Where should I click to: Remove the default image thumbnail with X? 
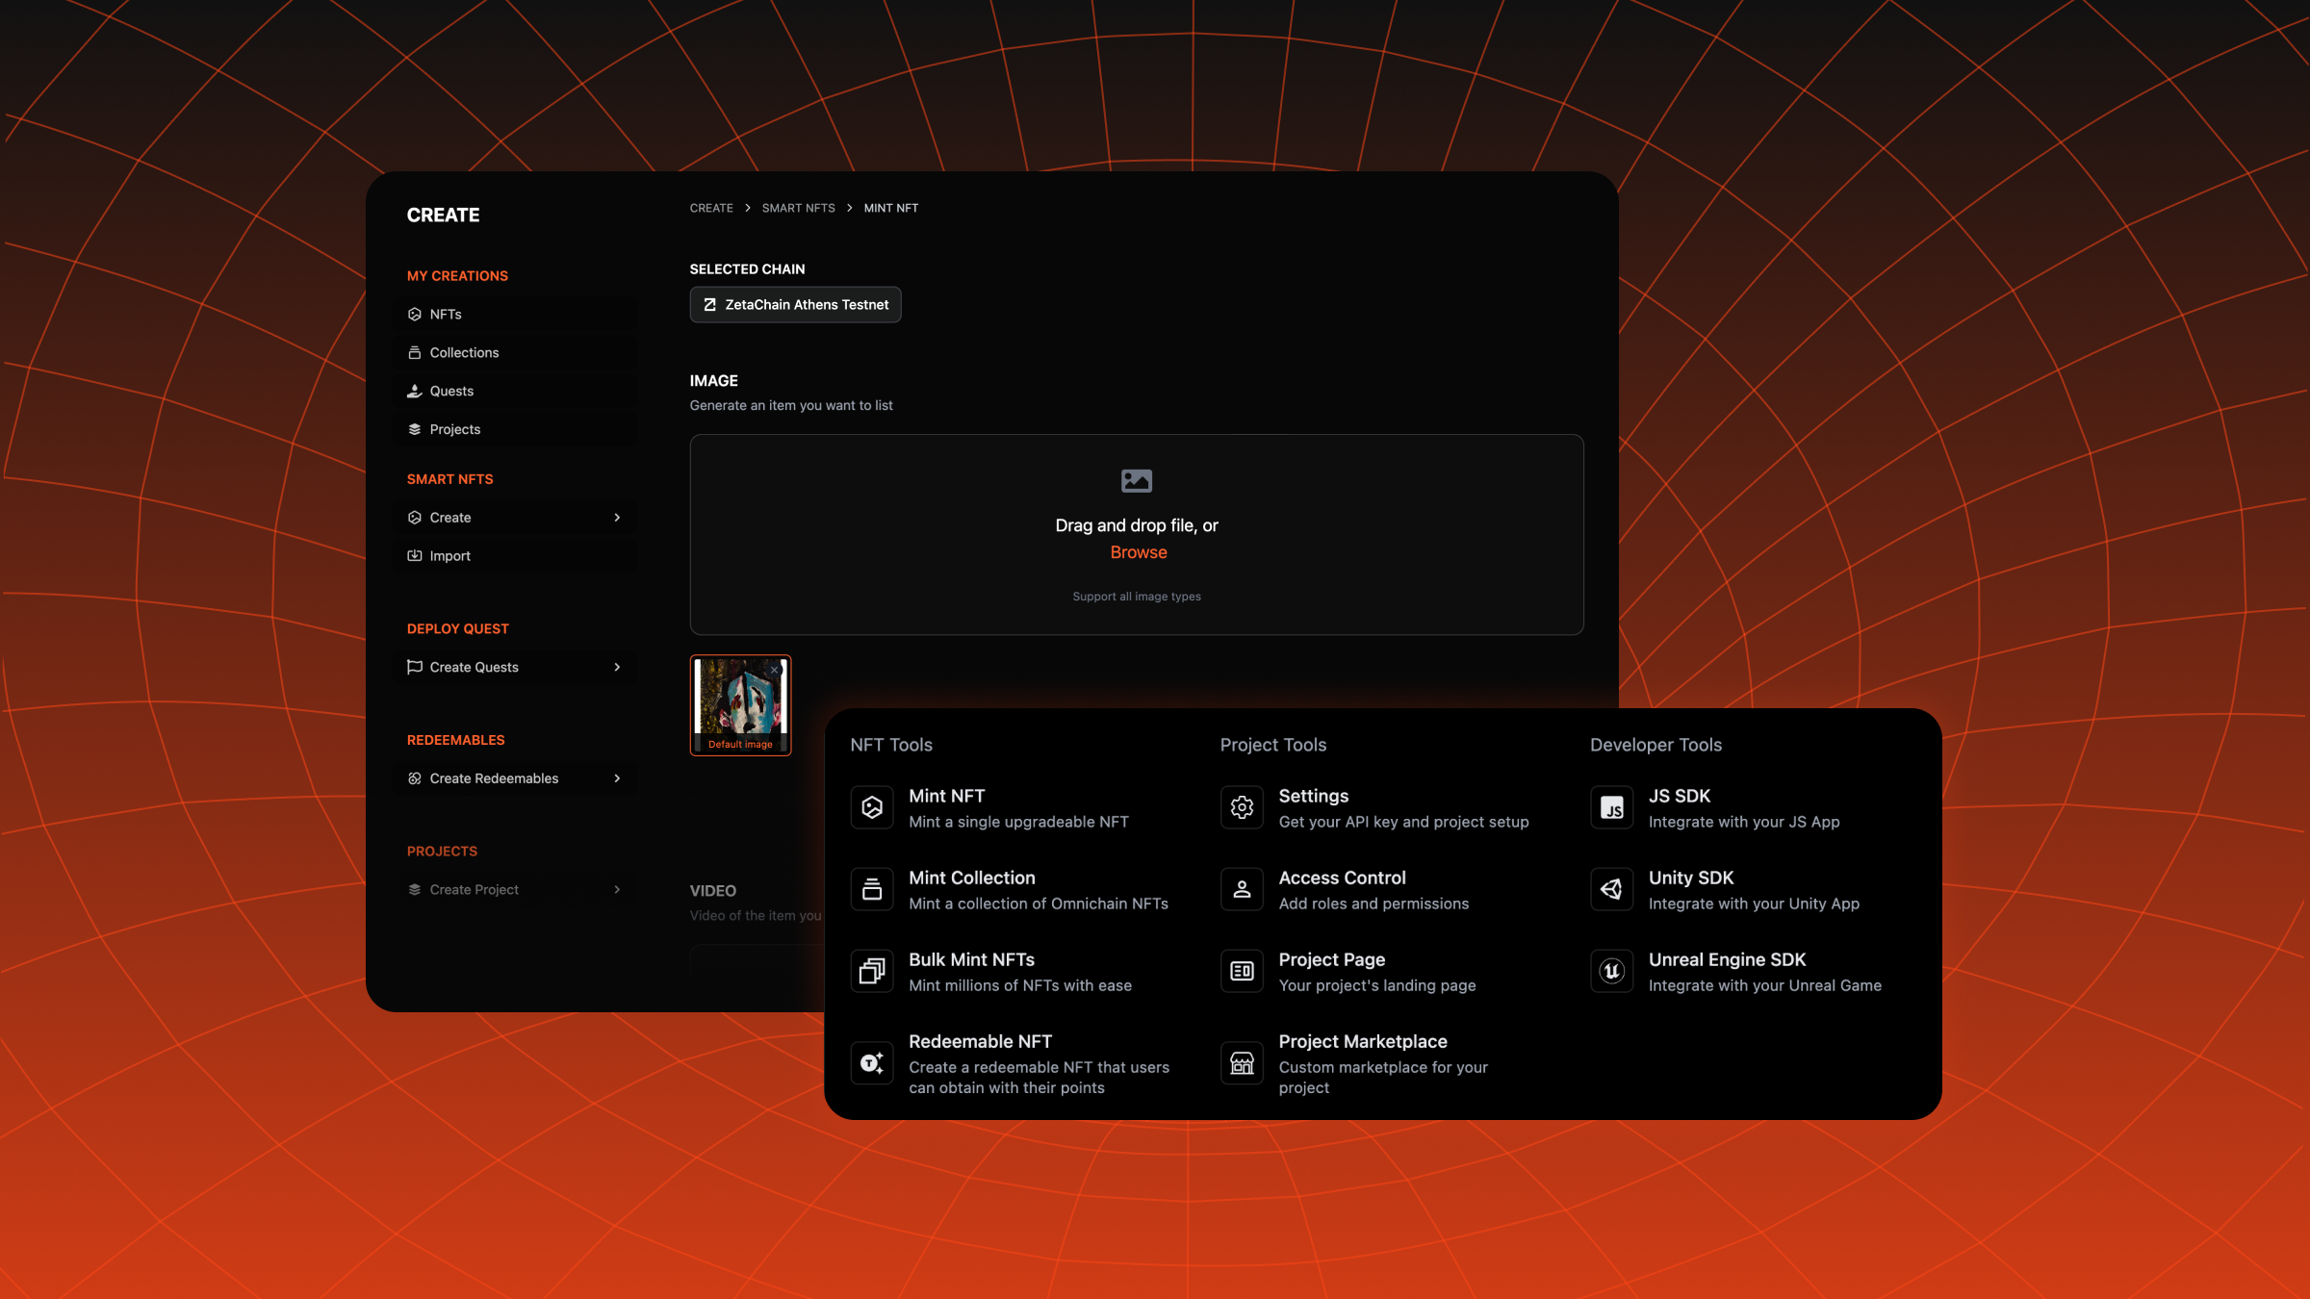774,670
